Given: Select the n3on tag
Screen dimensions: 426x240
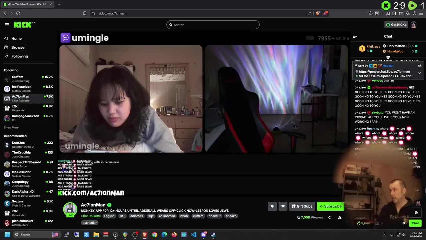Looking at the screenshot, I should click(184, 216).
